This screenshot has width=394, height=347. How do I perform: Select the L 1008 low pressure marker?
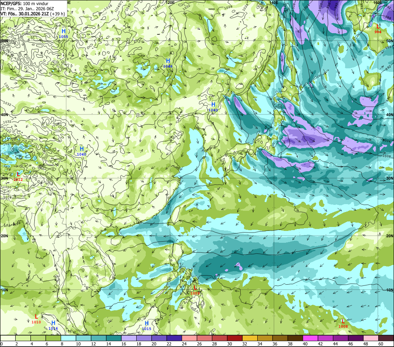(343, 323)
